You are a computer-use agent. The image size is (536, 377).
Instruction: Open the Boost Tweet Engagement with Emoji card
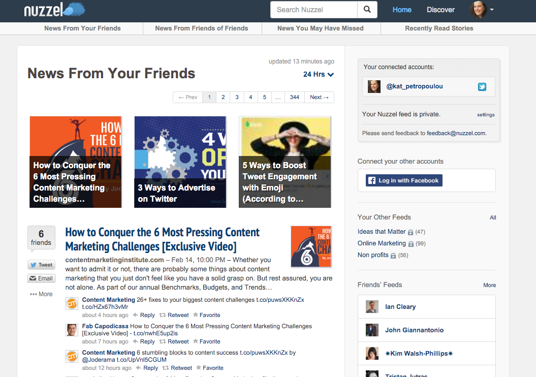click(285, 162)
